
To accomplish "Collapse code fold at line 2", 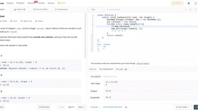I will [94, 18].
